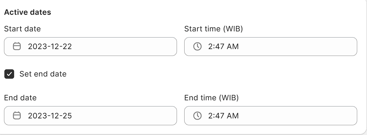Click the clock icon in End time field

[x=197, y=116]
